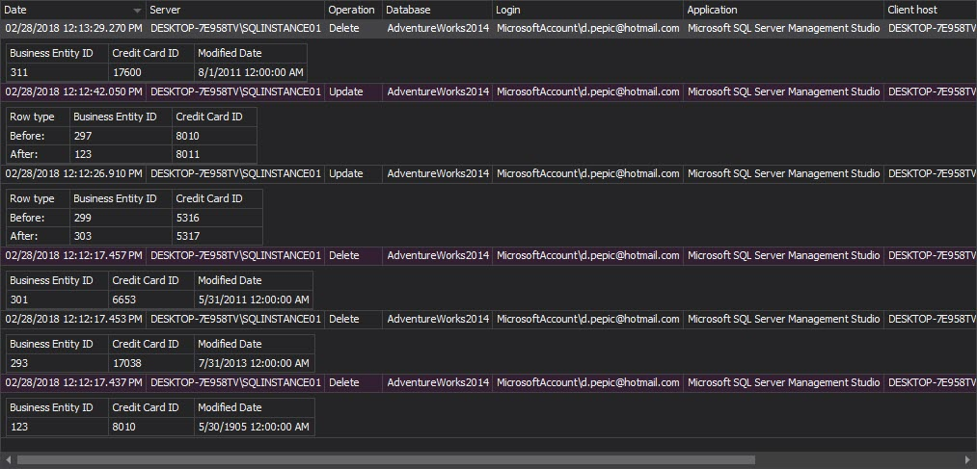Click the horizontal scrollbar thumb

click(387, 460)
